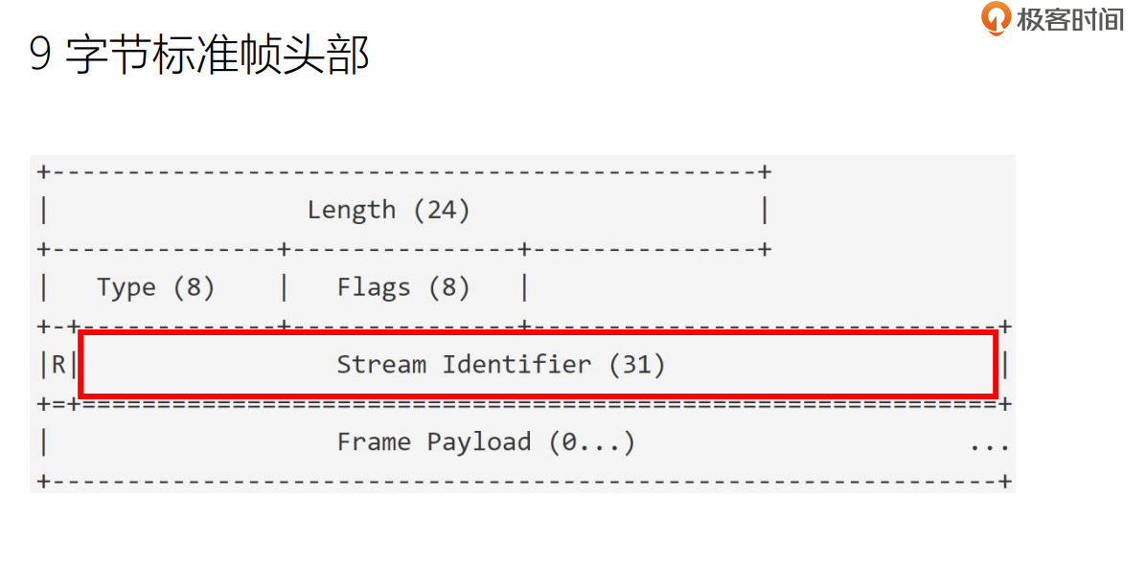1146x588 pixels.
Task: Click the word Length in the diagram
Action: [351, 210]
